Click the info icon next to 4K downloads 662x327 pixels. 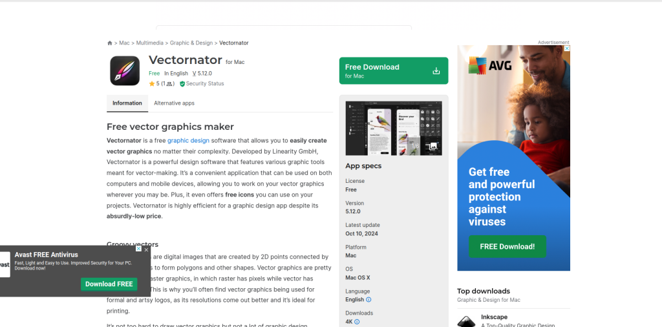pyautogui.click(x=357, y=322)
